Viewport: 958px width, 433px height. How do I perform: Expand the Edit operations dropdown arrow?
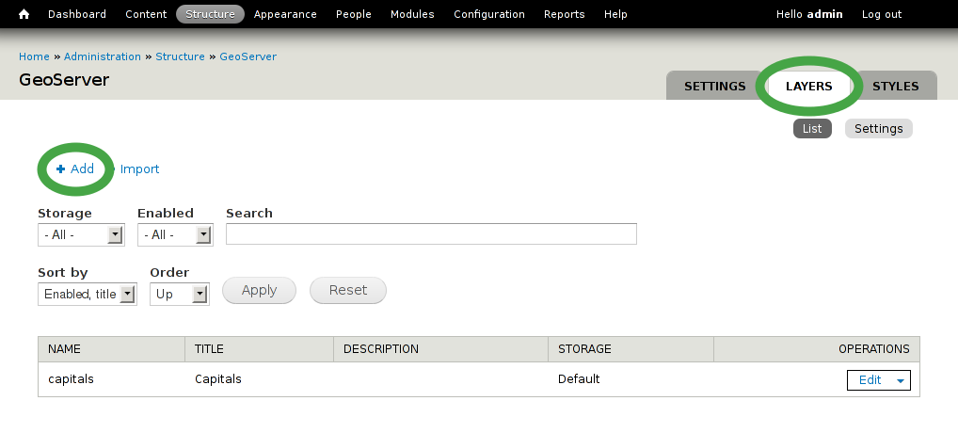(900, 380)
